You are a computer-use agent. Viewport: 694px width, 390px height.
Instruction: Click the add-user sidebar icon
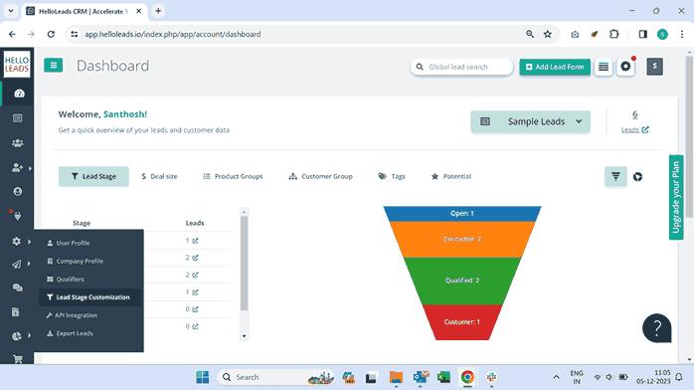[17, 168]
